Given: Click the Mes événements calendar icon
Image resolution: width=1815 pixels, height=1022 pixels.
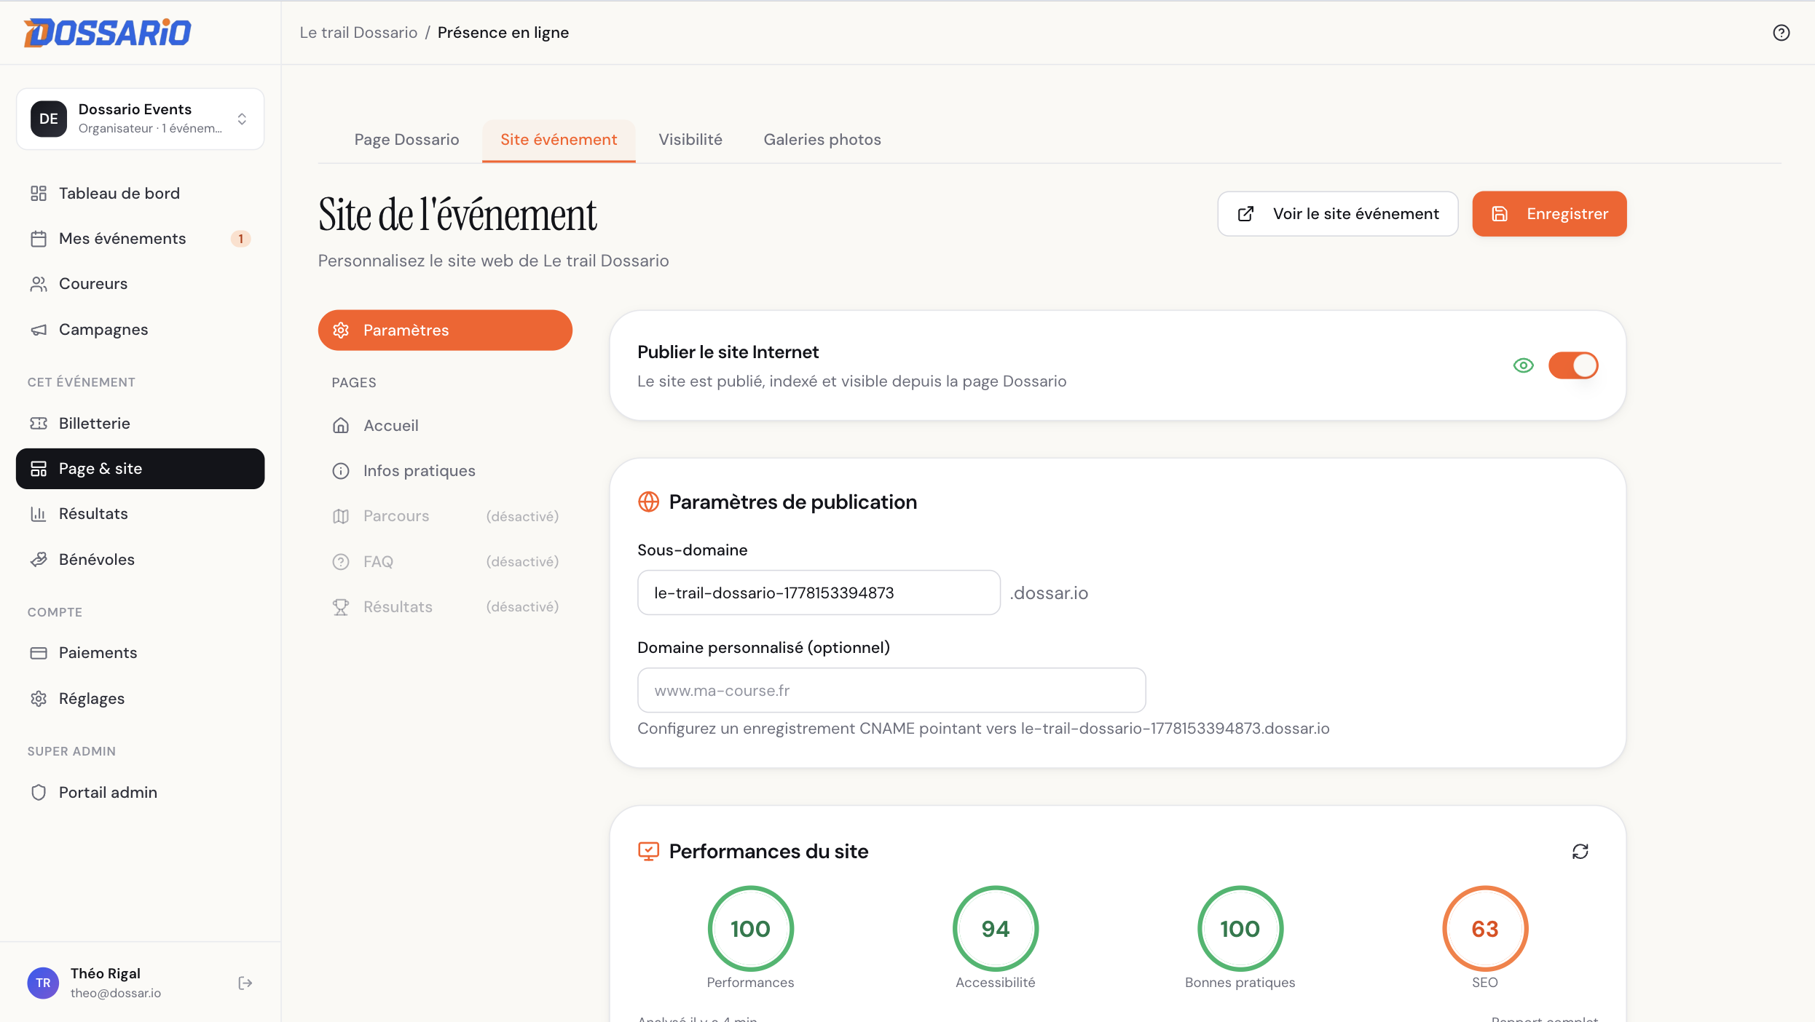Looking at the screenshot, I should pyautogui.click(x=39, y=239).
